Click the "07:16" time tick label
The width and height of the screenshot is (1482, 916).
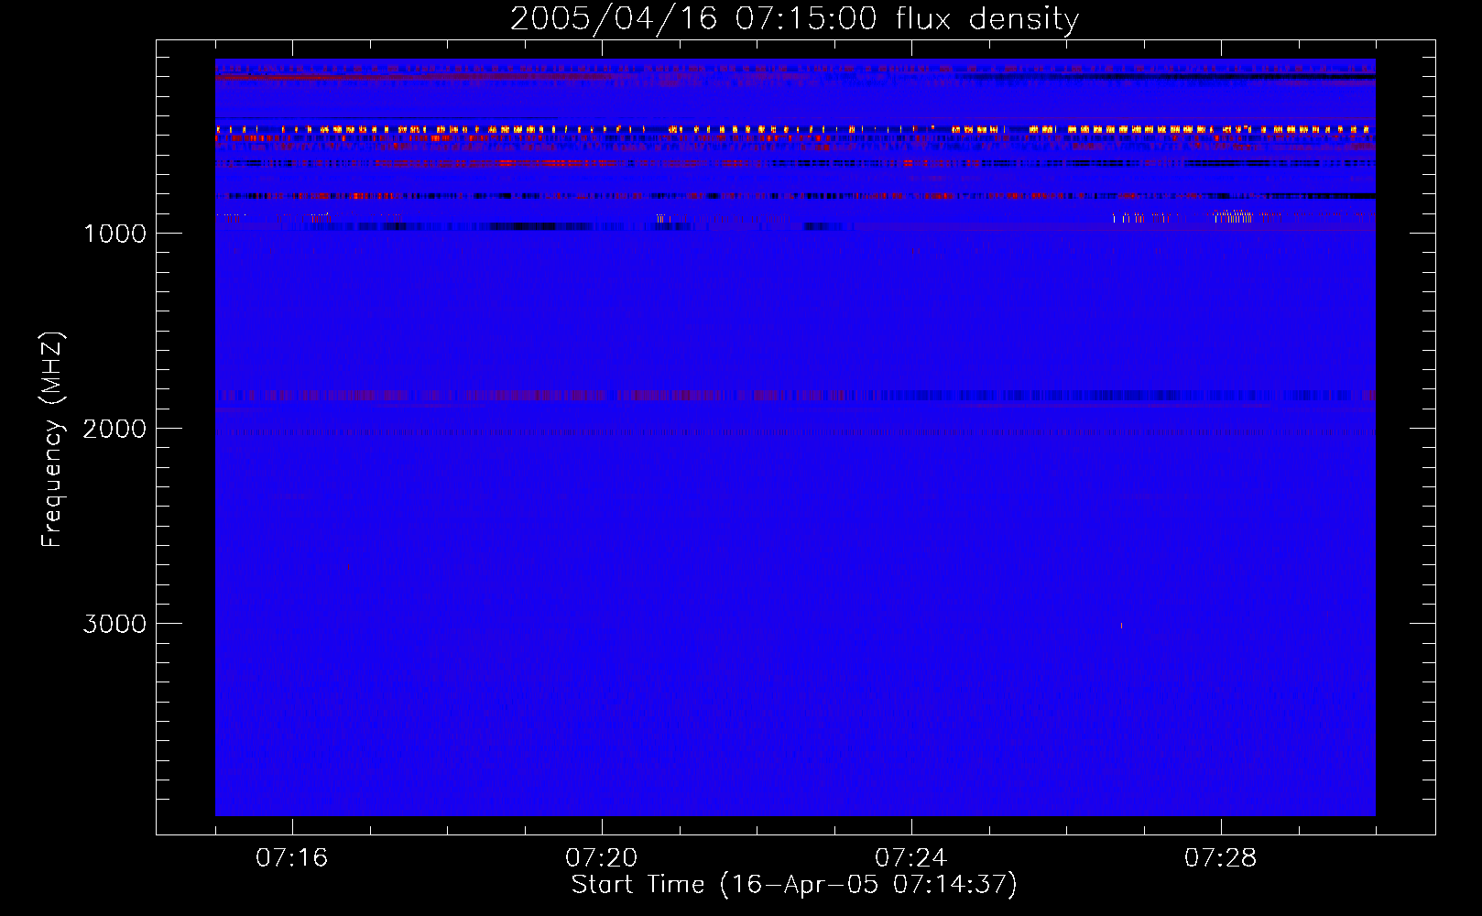pyautogui.click(x=292, y=857)
